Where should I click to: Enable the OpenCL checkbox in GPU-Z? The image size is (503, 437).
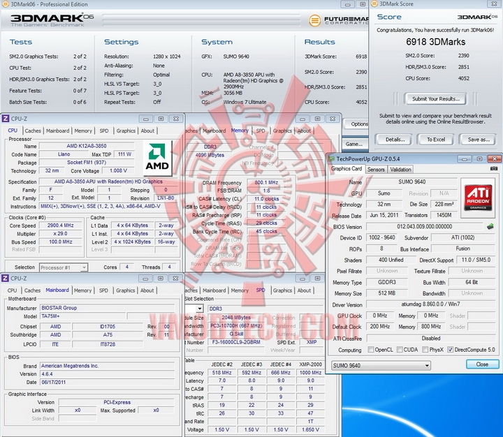(371, 350)
